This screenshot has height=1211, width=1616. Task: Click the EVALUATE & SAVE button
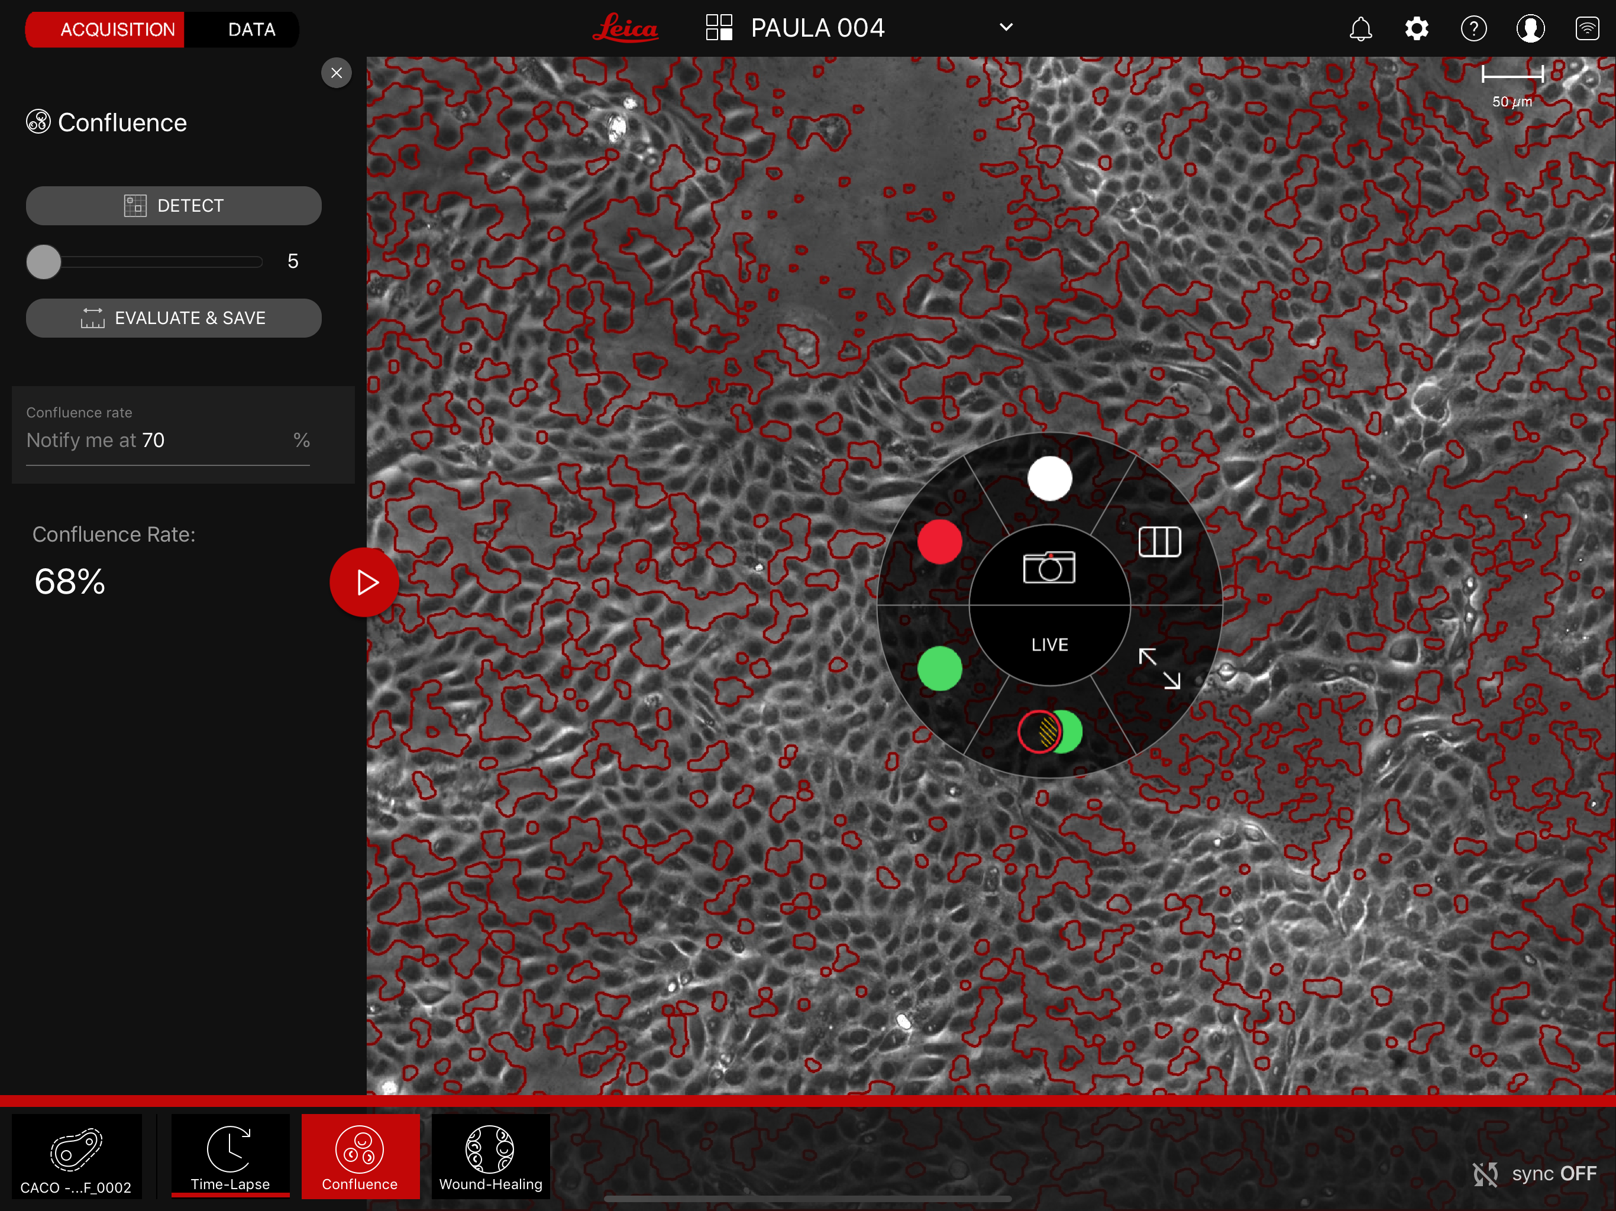174,319
